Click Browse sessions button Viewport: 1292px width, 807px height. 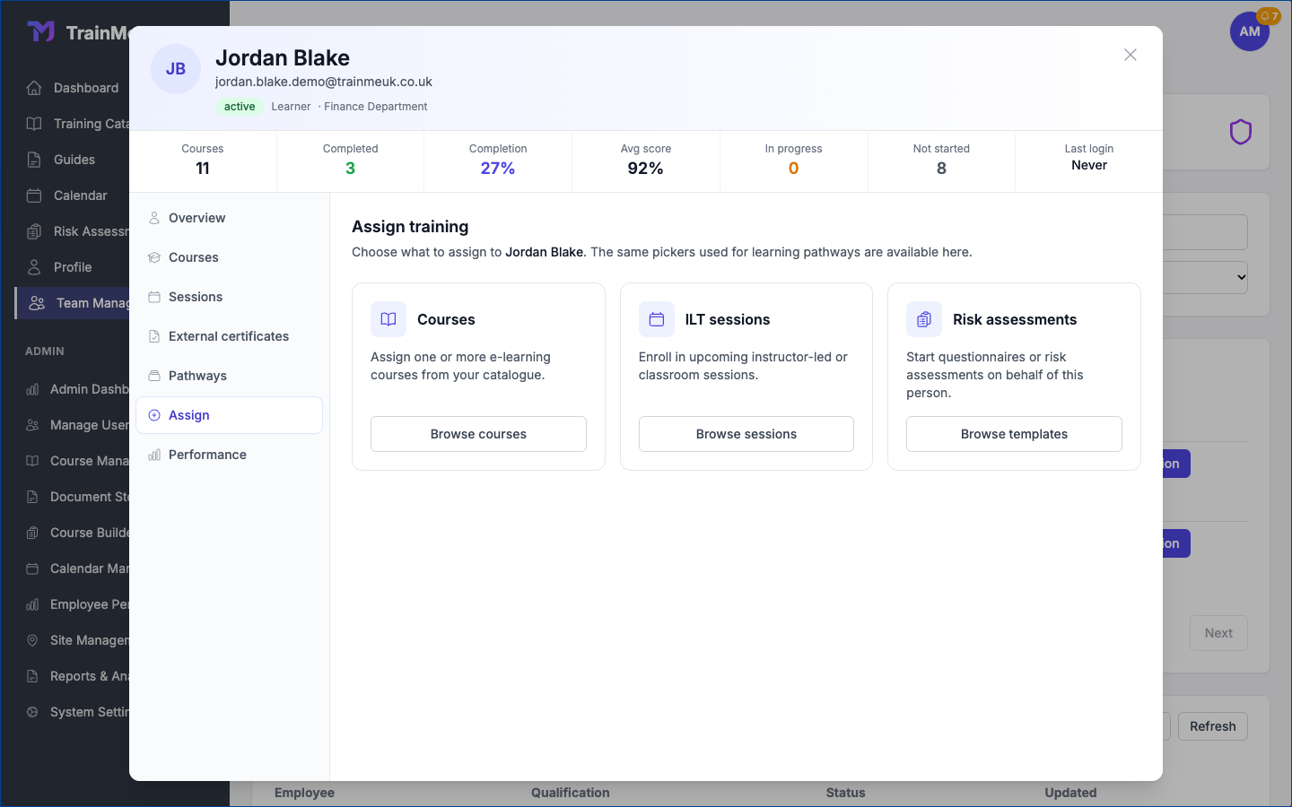tap(746, 434)
